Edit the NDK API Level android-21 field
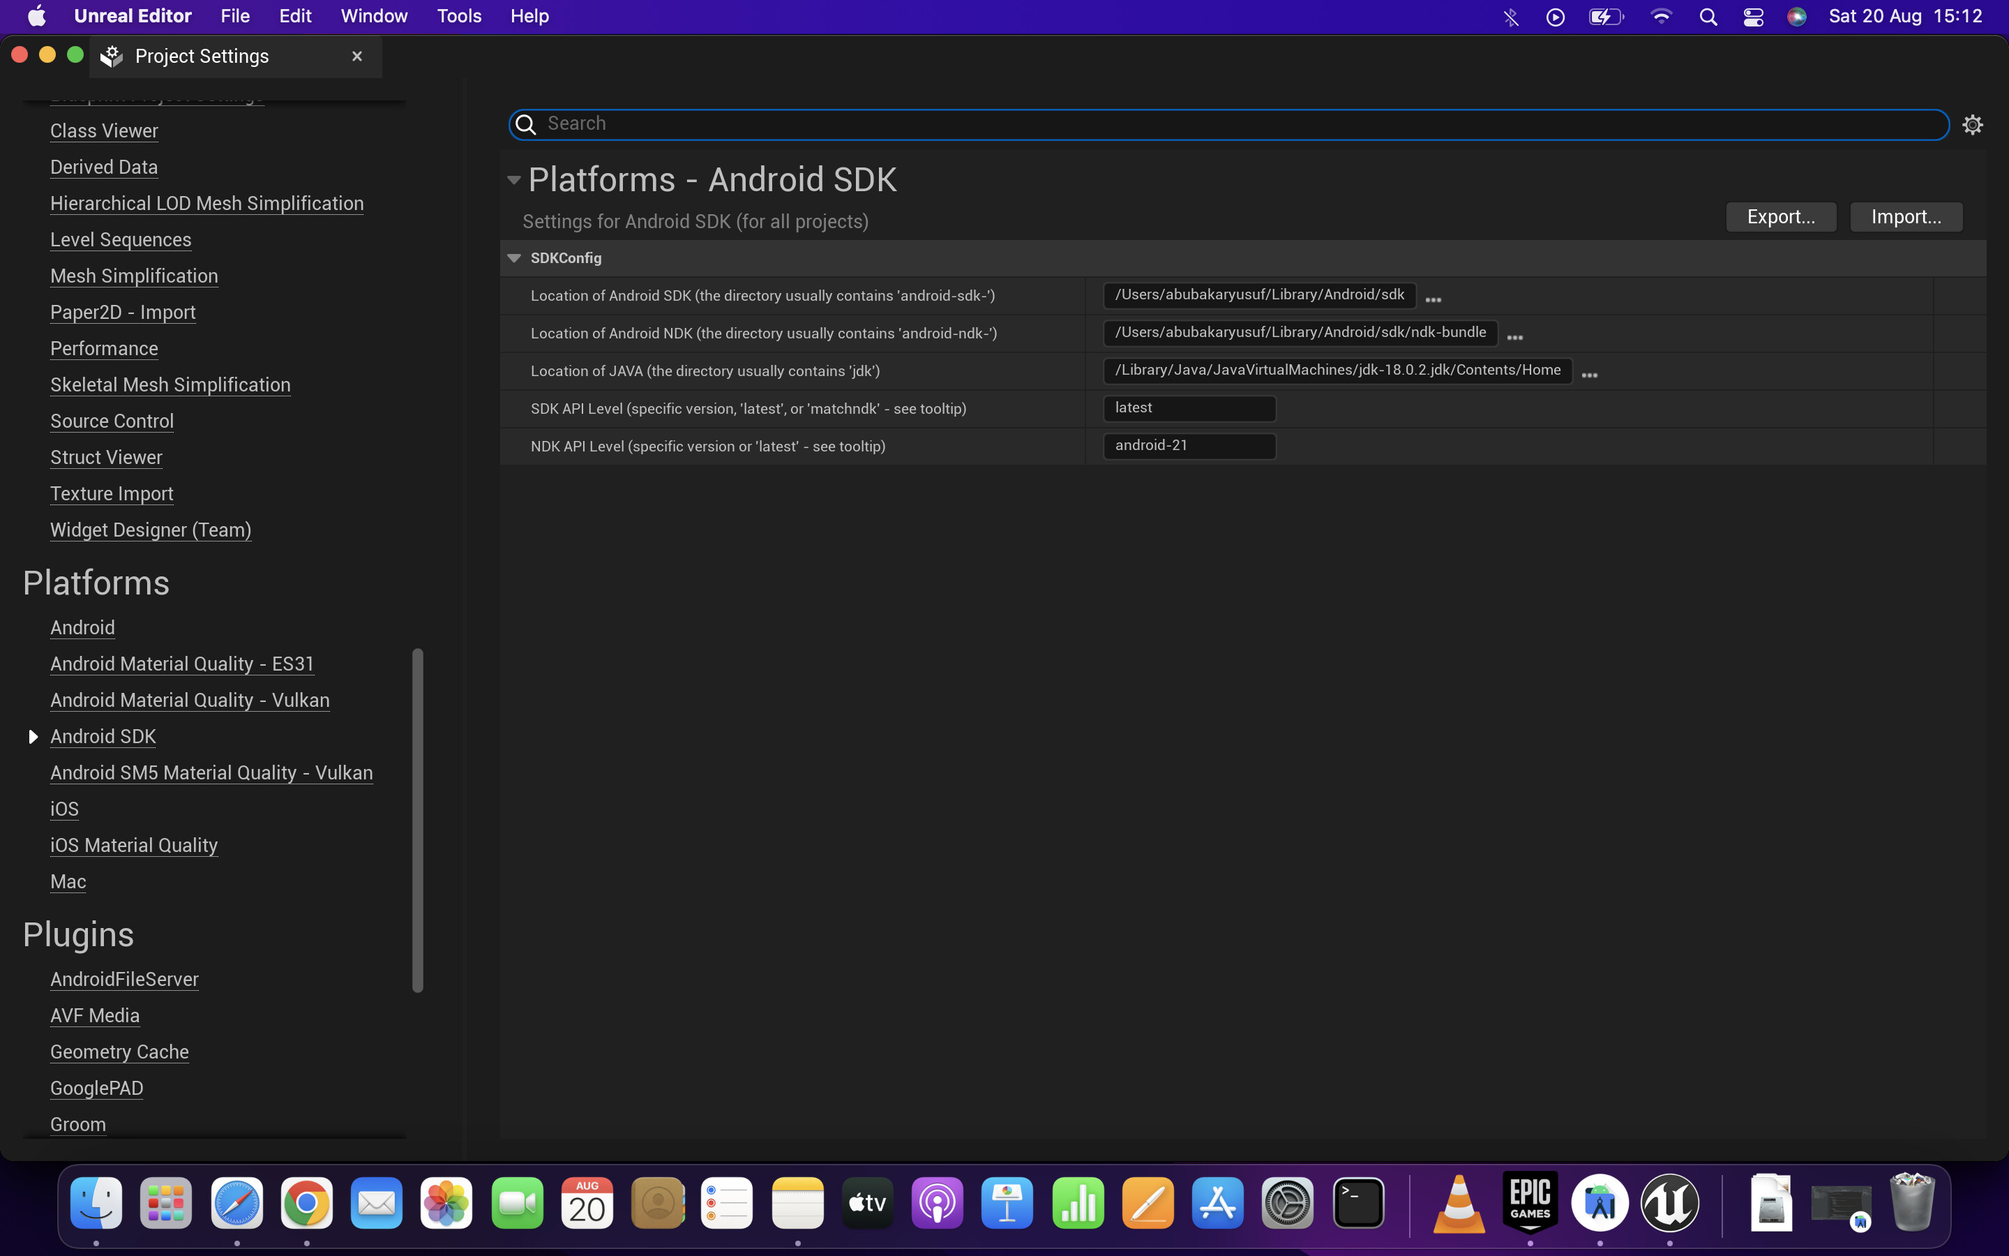Screen dimensions: 2009x1256 pos(1189,446)
